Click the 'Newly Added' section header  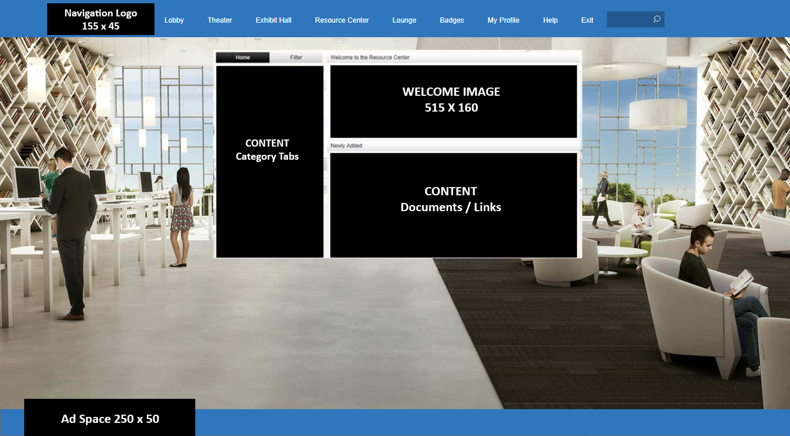click(454, 146)
